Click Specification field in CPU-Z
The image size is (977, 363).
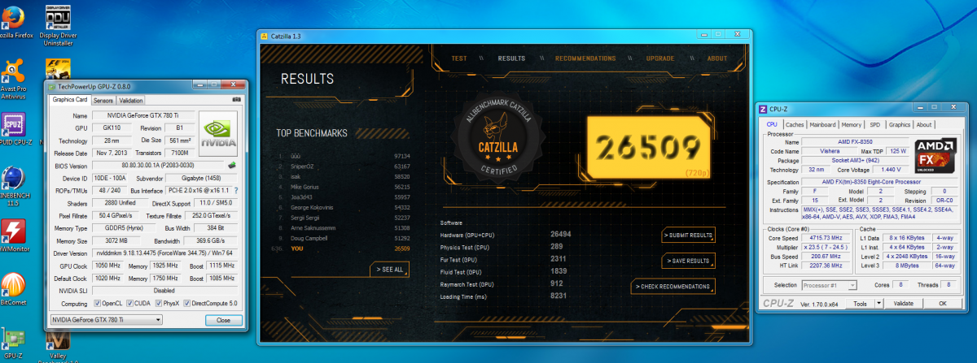[x=878, y=182]
